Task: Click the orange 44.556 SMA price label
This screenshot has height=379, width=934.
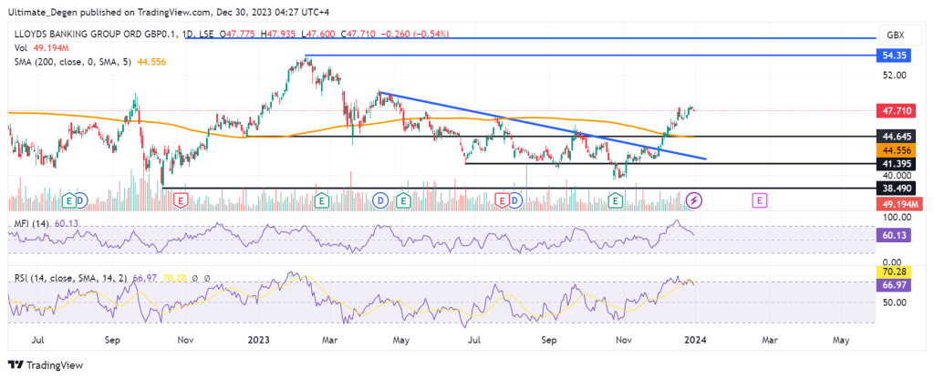Action: click(896, 150)
